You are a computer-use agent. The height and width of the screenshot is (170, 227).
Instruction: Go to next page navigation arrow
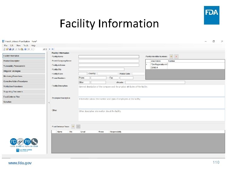[49, 49]
